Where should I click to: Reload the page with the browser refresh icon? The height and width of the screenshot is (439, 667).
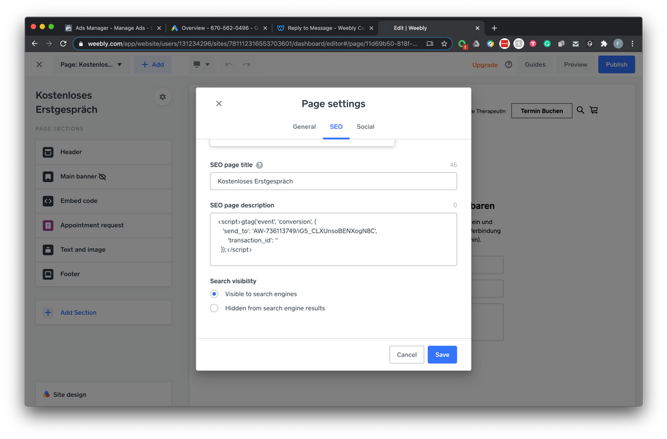pyautogui.click(x=63, y=44)
